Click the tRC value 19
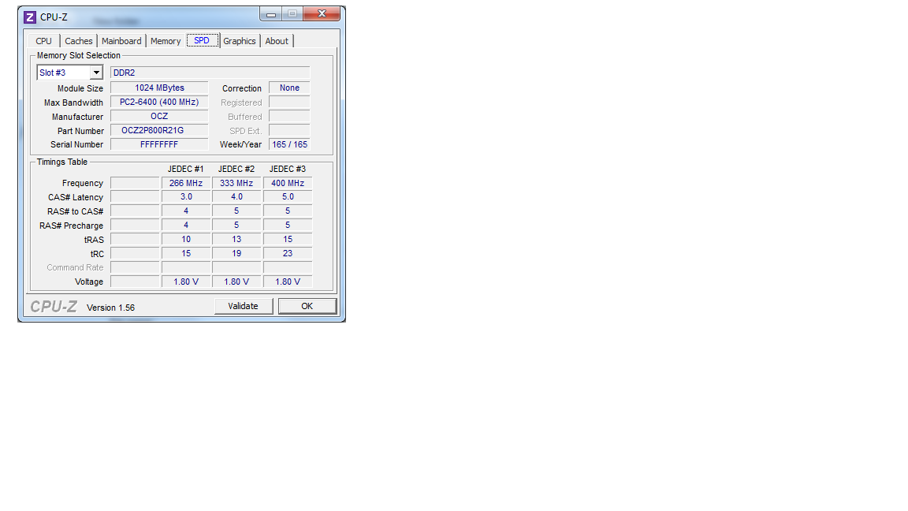 [x=236, y=253]
